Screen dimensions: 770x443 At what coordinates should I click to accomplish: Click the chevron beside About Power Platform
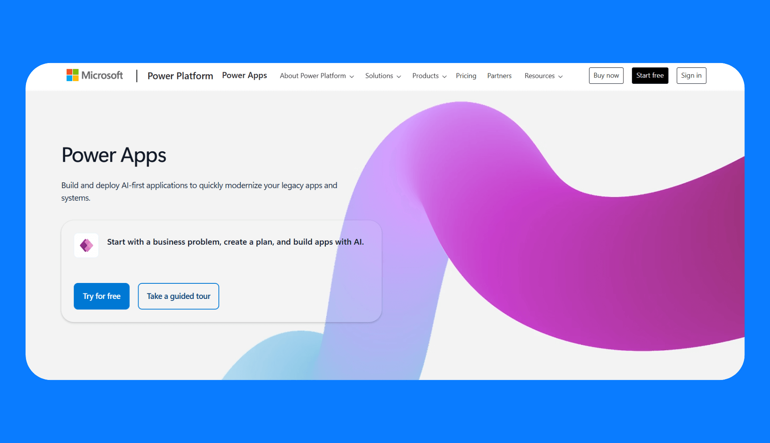point(351,76)
